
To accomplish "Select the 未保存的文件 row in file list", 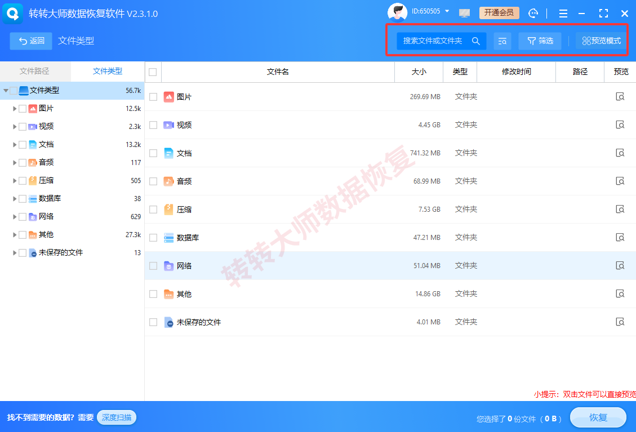I will click(390, 322).
